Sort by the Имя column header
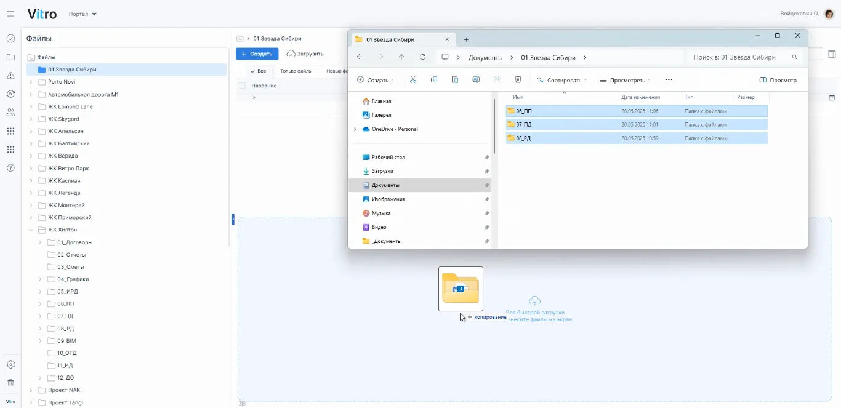 pos(518,97)
